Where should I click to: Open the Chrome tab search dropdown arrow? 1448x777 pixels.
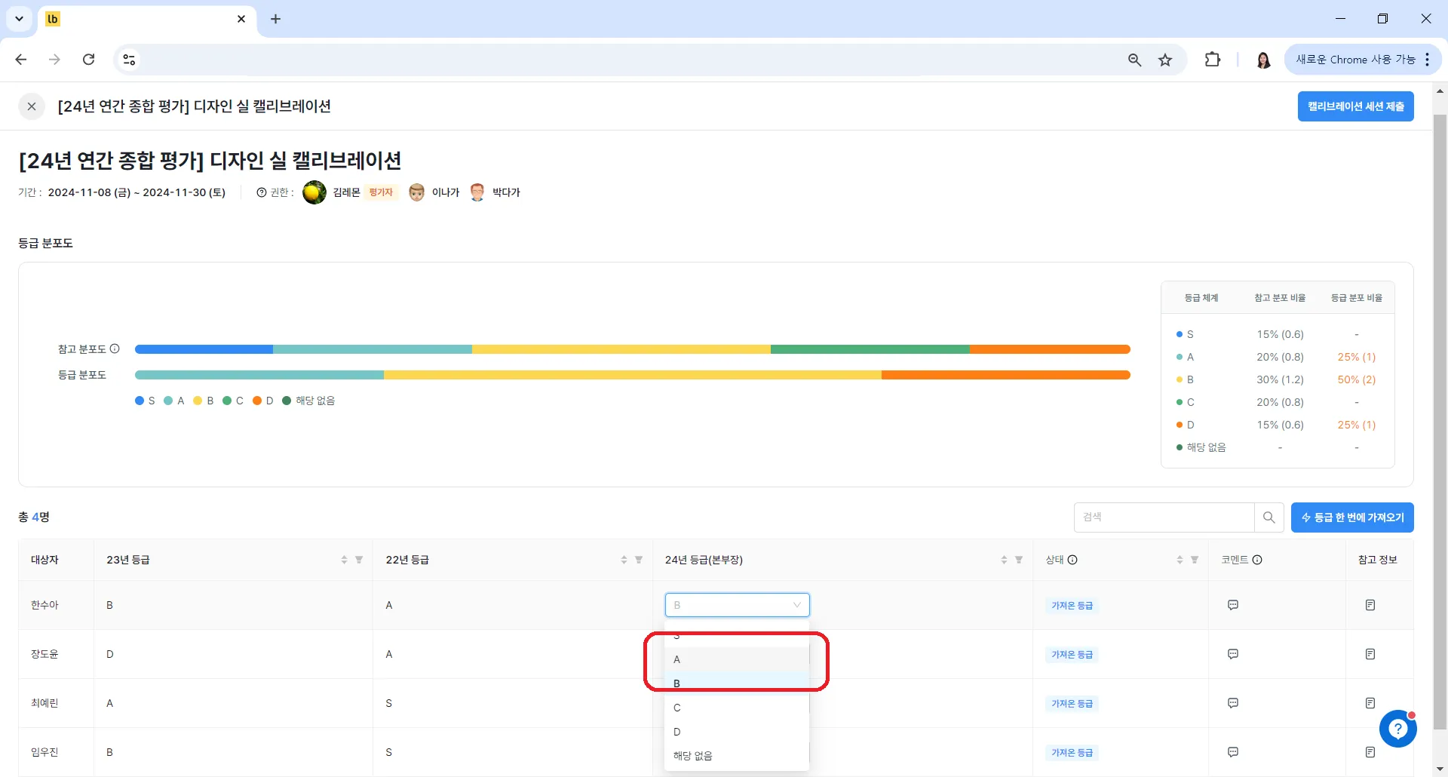coord(19,19)
